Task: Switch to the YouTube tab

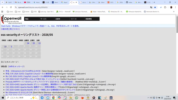Action: coord(27,2)
